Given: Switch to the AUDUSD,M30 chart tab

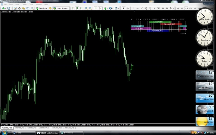Looking at the screenshot, I should tap(44, 128).
